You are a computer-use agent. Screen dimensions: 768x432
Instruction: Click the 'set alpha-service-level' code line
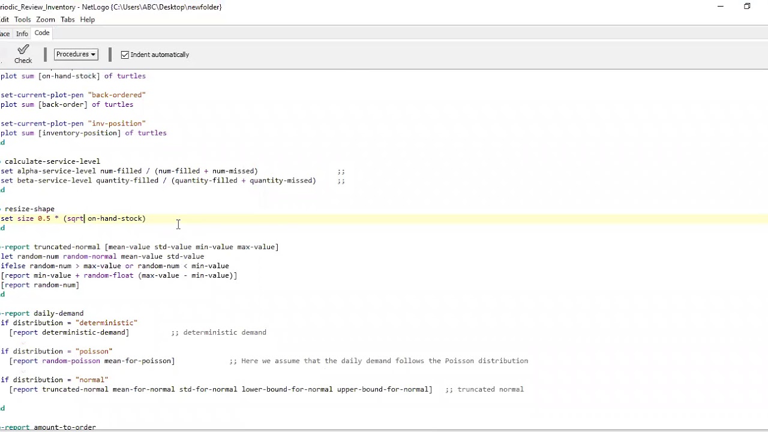pos(129,171)
